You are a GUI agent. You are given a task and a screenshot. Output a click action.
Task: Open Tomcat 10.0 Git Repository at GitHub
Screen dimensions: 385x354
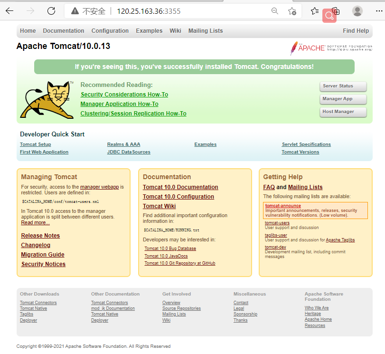click(x=180, y=263)
